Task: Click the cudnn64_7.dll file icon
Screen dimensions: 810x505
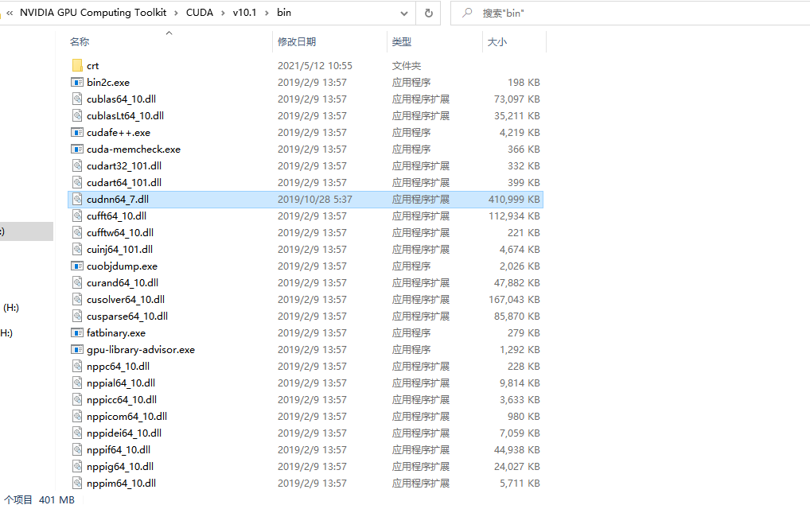Action: 77,200
